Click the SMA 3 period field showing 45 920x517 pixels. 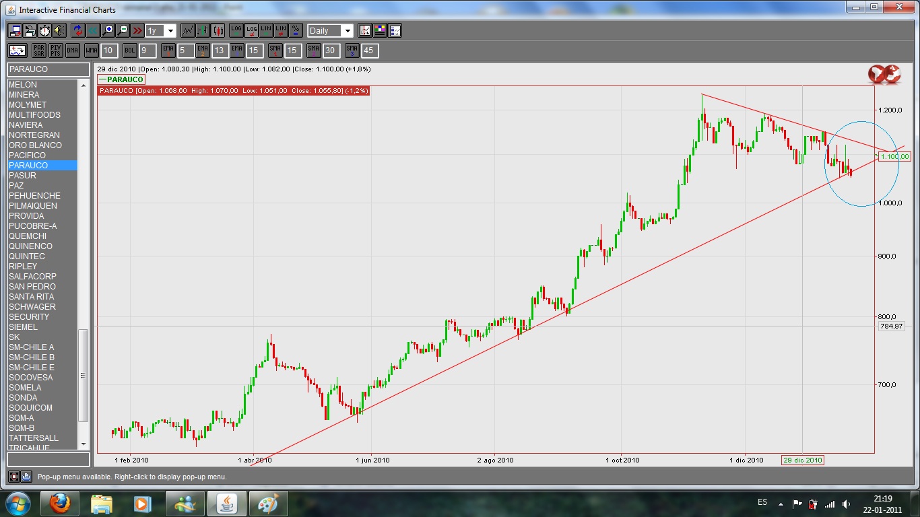(x=370, y=50)
